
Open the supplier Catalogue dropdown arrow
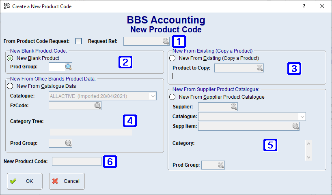(x=302, y=117)
